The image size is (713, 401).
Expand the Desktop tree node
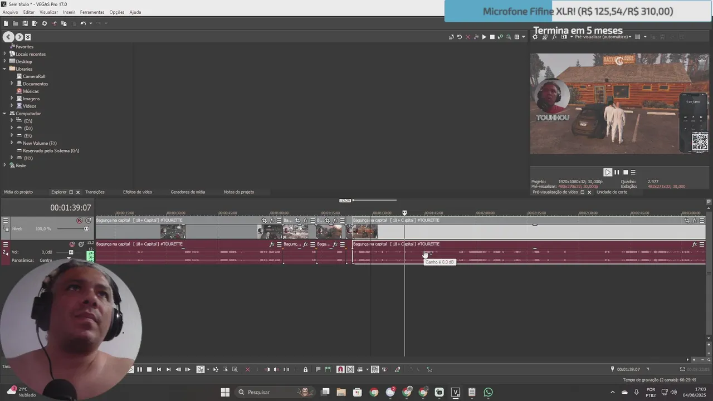(5, 61)
